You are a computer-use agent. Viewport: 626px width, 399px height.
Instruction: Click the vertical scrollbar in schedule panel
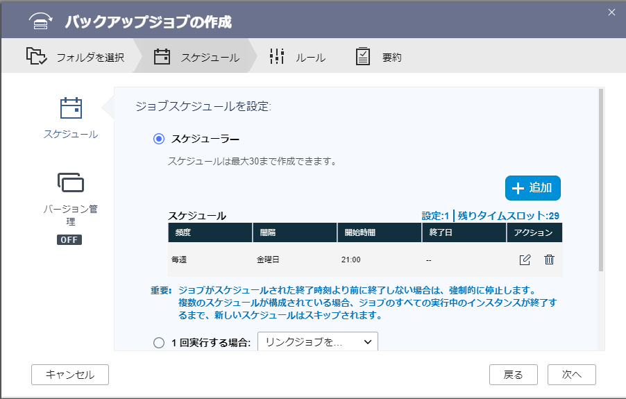pos(600,180)
